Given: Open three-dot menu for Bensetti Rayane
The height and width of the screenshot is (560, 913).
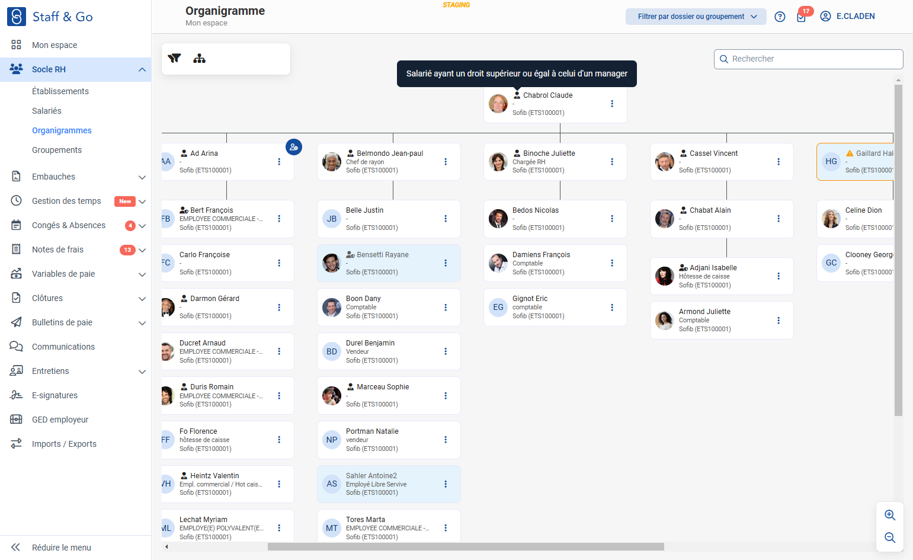Looking at the screenshot, I should pos(446,263).
